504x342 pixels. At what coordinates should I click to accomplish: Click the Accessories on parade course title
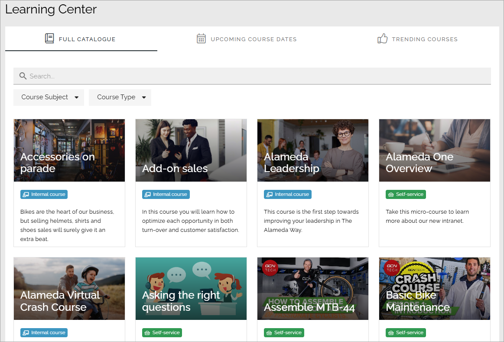click(x=58, y=162)
